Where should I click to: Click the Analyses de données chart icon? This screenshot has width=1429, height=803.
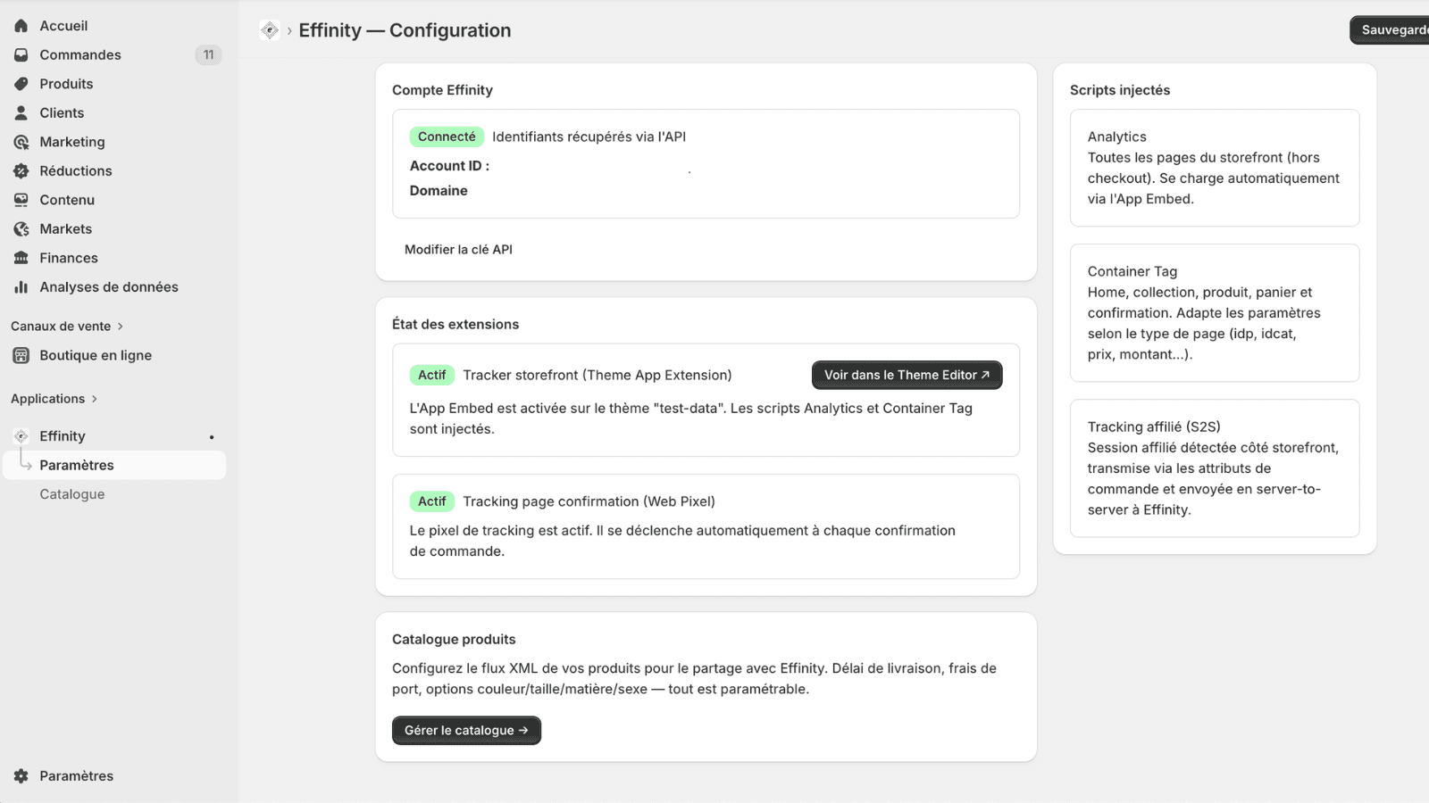[x=21, y=287]
